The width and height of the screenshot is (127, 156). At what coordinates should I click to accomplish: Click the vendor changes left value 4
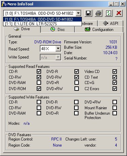(116, 145)
